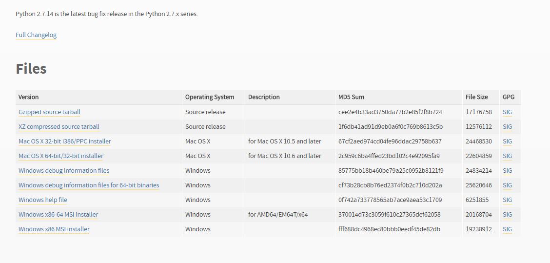Open Mac OS X 64-bit/32-bit installer link
This screenshot has height=263, width=550.
pos(61,156)
